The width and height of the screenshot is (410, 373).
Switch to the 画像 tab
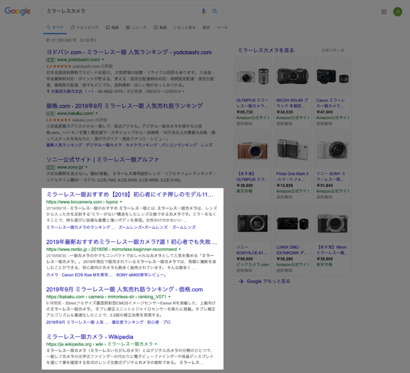click(x=112, y=27)
